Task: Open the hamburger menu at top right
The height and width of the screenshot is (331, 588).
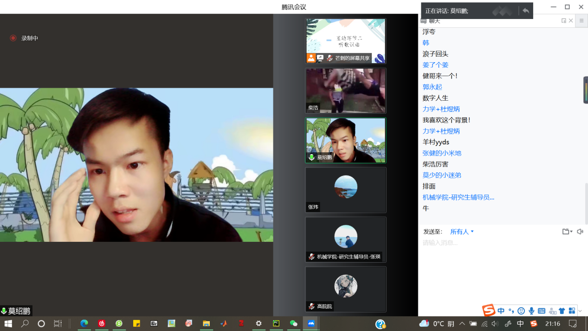Action: [581, 21]
